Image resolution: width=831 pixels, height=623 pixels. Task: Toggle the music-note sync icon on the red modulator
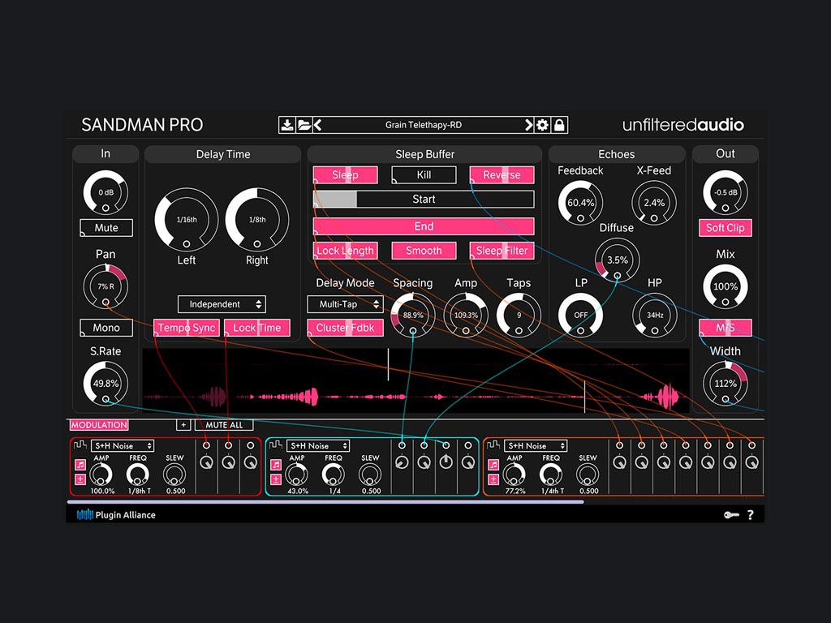(x=80, y=465)
